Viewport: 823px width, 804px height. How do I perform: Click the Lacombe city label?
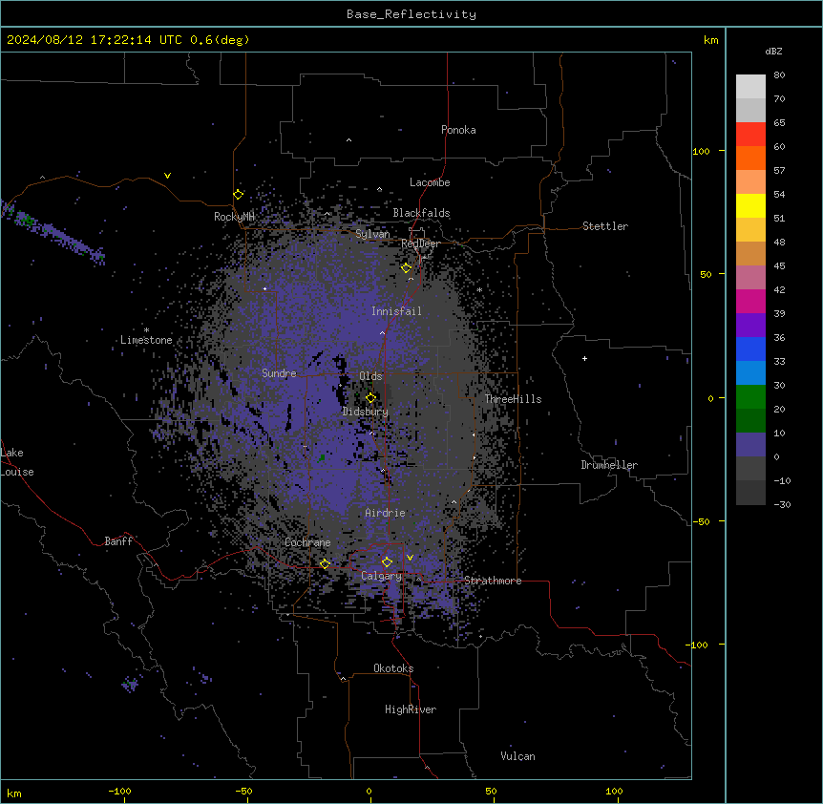pos(430,182)
